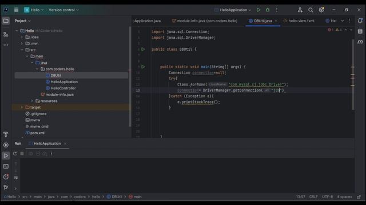
Task: Stop the running process in Run panel
Action: pos(22,154)
